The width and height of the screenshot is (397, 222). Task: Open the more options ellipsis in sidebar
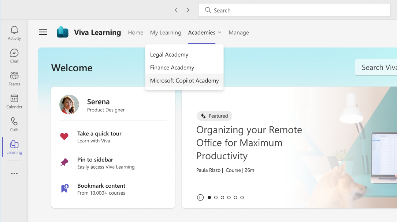[14, 173]
